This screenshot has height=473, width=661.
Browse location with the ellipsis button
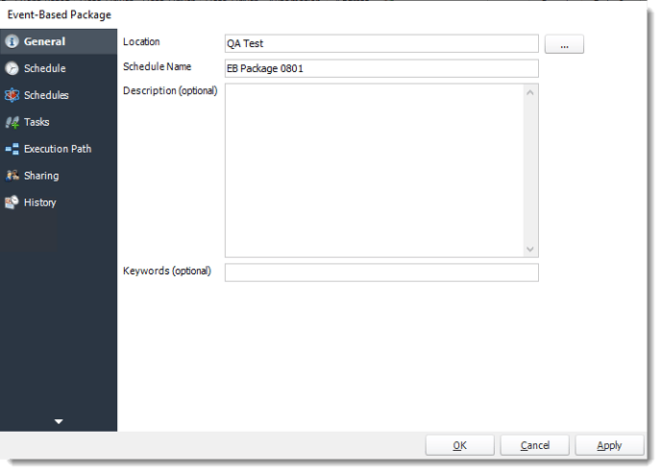(x=564, y=44)
